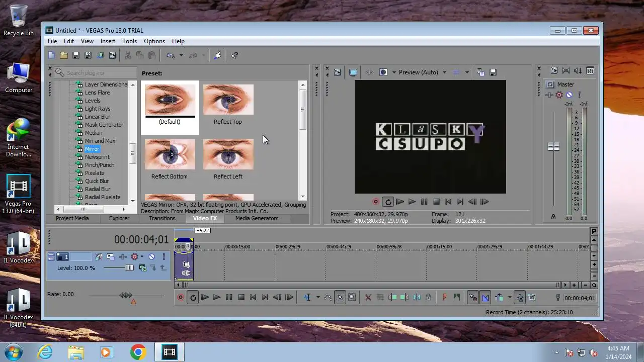This screenshot has width=644, height=362.
Task: Open the File menu
Action: pyautogui.click(x=52, y=41)
